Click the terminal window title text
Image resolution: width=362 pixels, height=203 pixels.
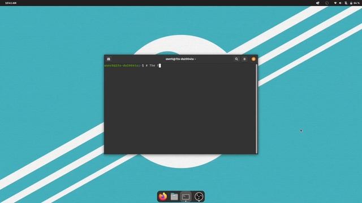coord(181,59)
